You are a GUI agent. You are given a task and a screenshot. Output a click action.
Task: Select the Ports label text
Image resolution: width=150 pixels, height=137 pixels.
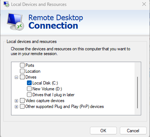(x=30, y=65)
